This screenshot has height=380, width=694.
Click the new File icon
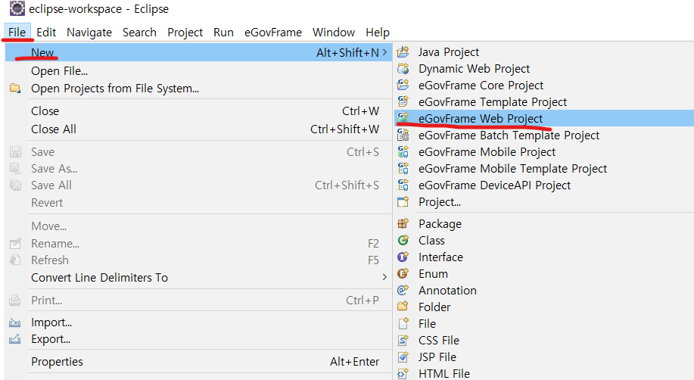(403, 323)
